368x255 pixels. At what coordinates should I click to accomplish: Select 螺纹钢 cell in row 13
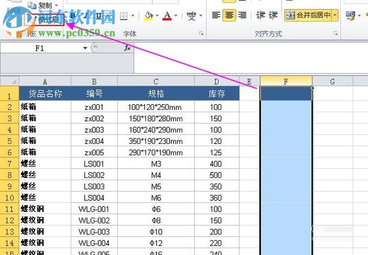[x=45, y=231]
